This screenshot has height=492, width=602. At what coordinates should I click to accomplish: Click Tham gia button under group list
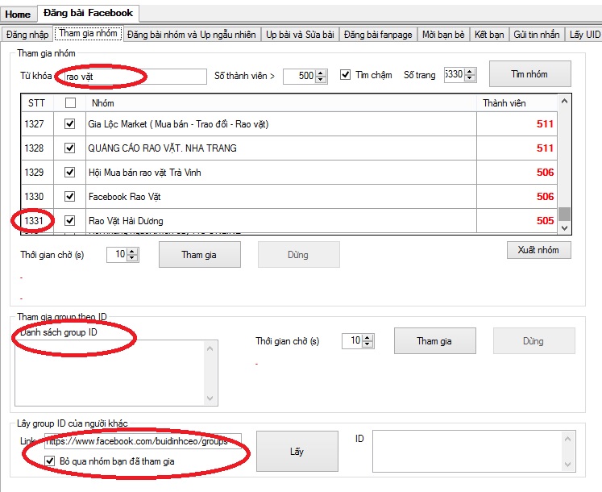tap(200, 254)
